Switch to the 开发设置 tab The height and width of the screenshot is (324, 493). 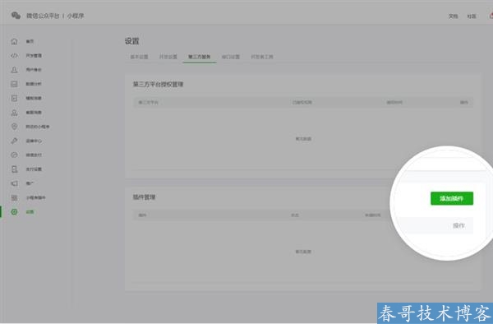168,57
